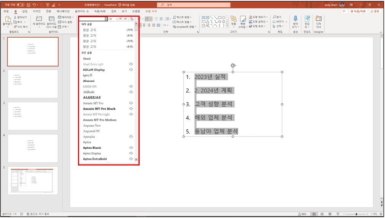
Task: Click the Convert to SmartArt button
Action: [x=185, y=27]
